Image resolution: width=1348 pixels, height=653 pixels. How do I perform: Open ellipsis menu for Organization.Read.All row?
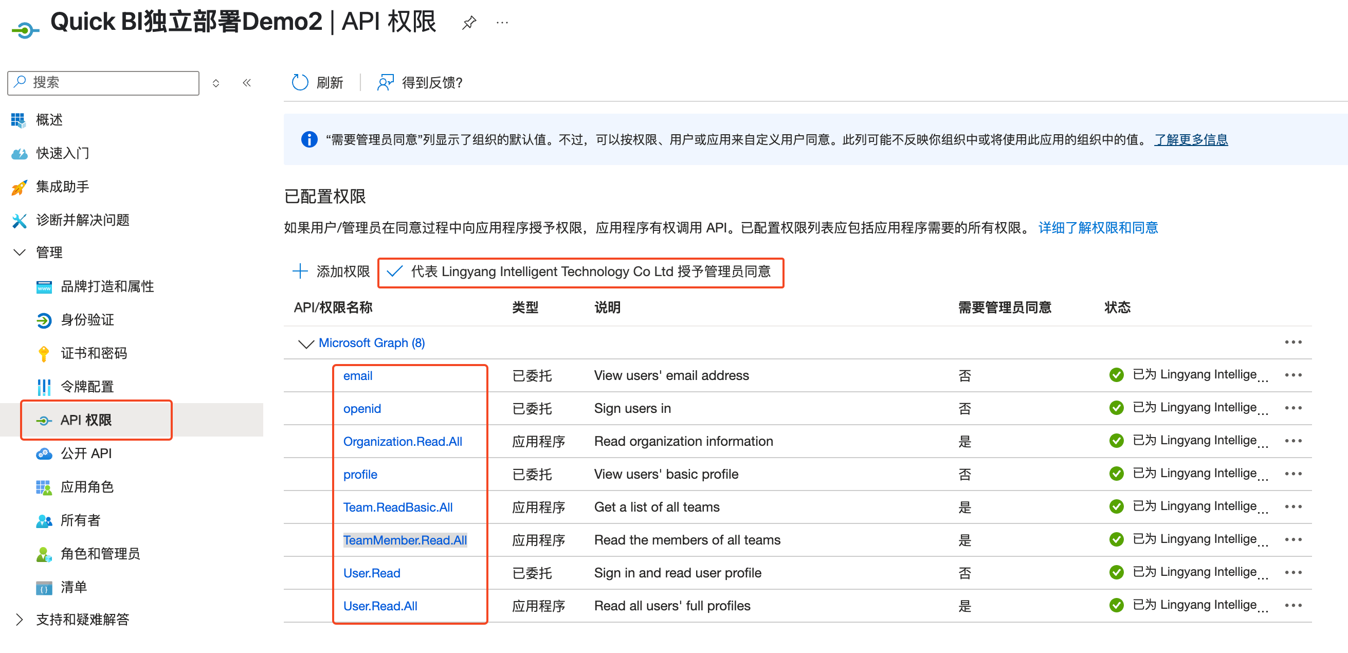click(1292, 441)
